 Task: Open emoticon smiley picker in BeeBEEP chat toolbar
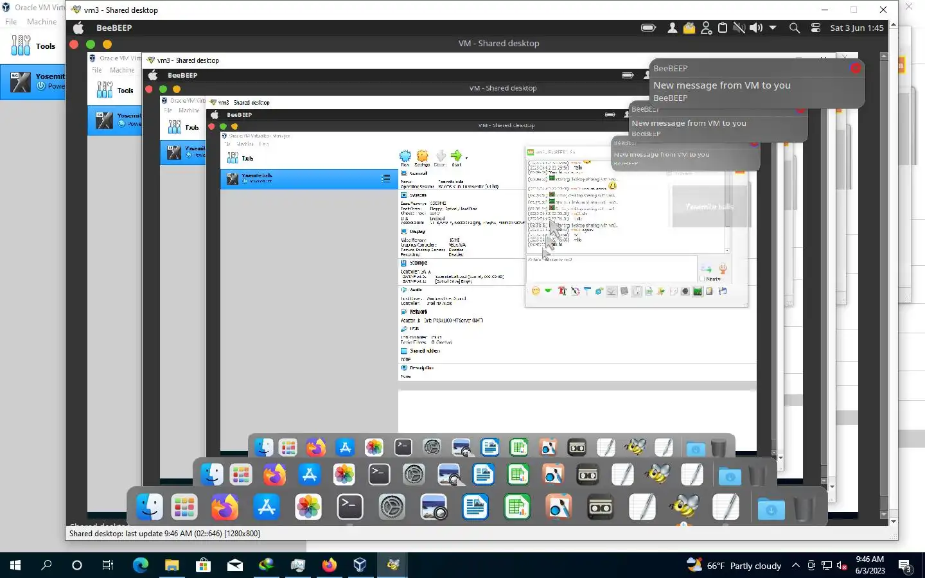coord(536,291)
